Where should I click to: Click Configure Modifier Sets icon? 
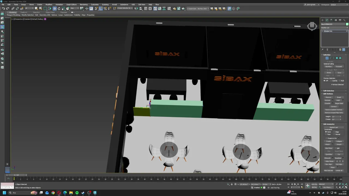344,50
